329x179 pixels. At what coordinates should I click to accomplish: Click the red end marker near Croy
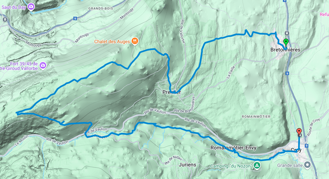pyautogui.click(x=299, y=132)
